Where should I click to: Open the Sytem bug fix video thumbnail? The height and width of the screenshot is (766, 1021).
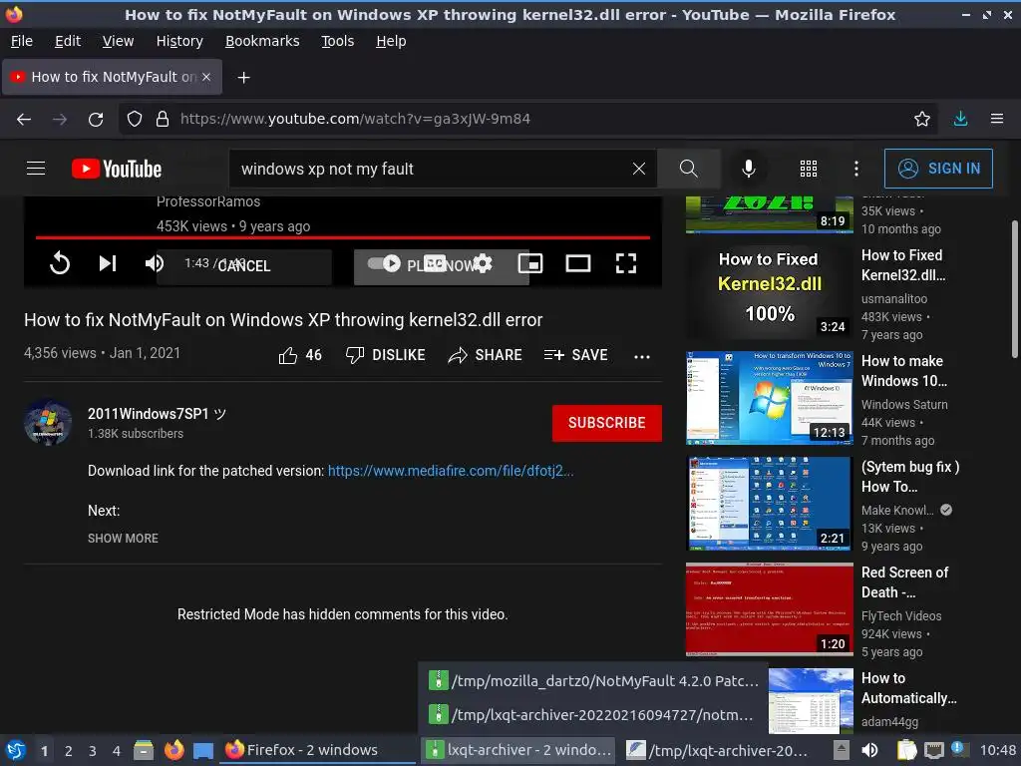click(x=769, y=503)
